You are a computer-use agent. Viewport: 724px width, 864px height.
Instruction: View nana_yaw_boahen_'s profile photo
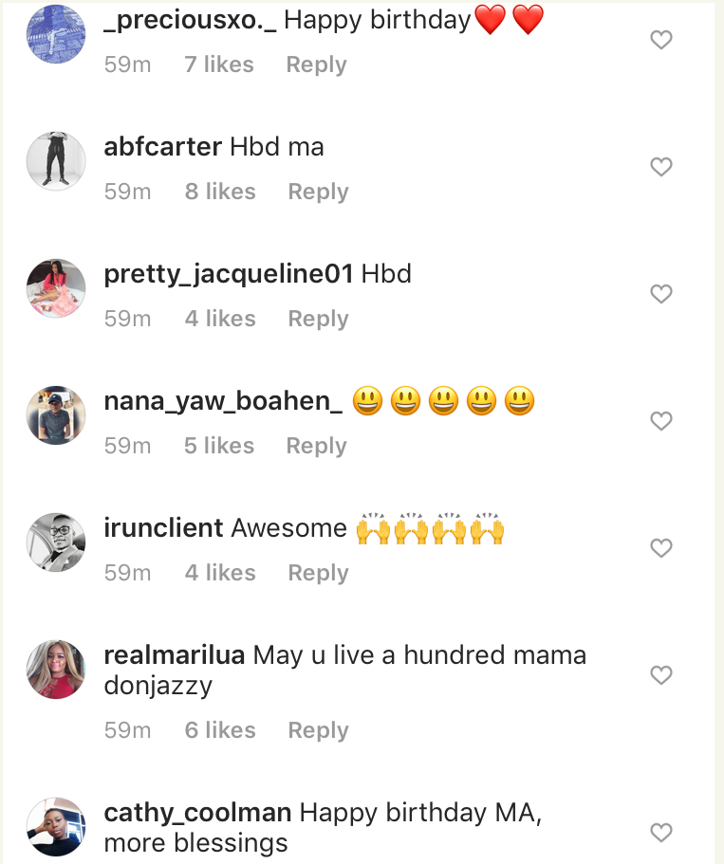[56, 415]
